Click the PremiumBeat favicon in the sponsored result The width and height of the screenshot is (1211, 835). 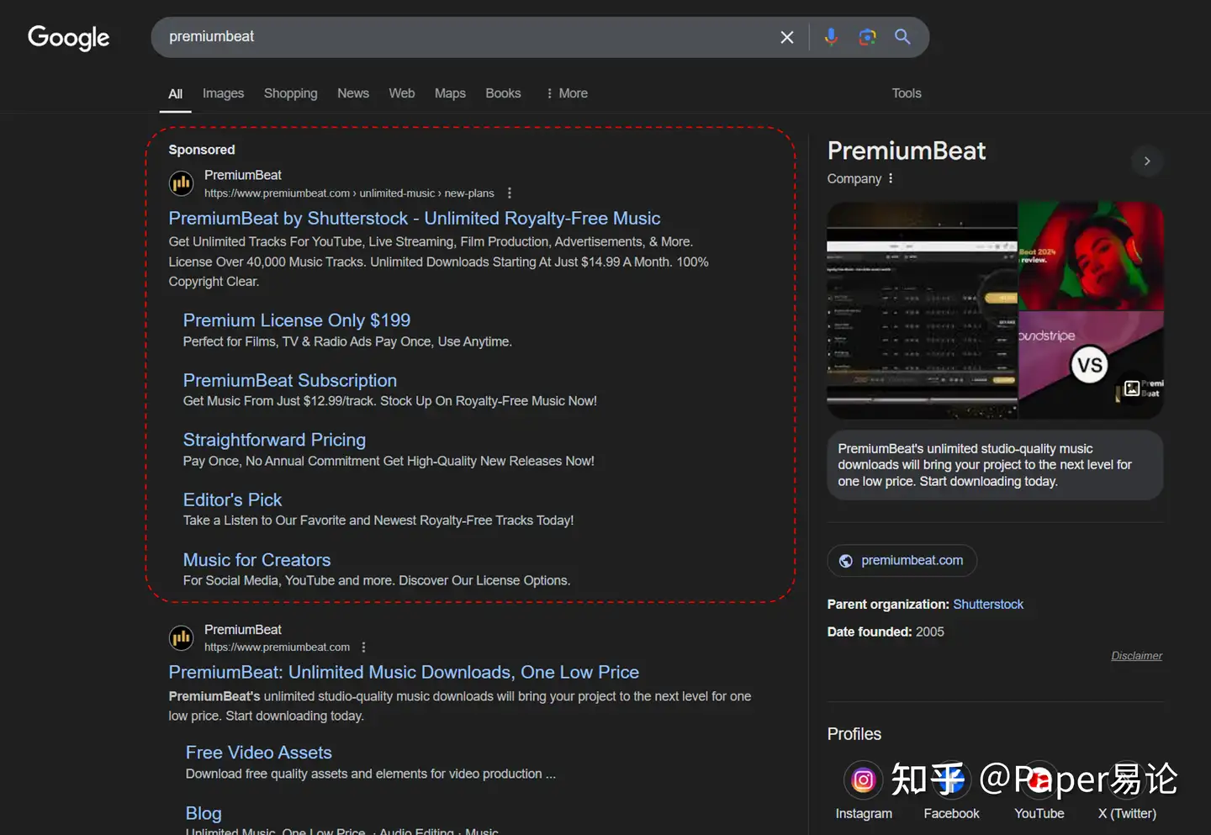181,182
